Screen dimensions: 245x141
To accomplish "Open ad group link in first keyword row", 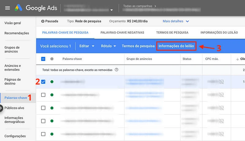I will click(145, 82).
